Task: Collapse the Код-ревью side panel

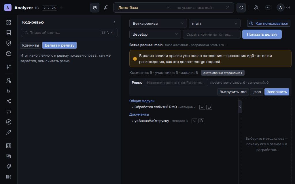Action: 114,22
